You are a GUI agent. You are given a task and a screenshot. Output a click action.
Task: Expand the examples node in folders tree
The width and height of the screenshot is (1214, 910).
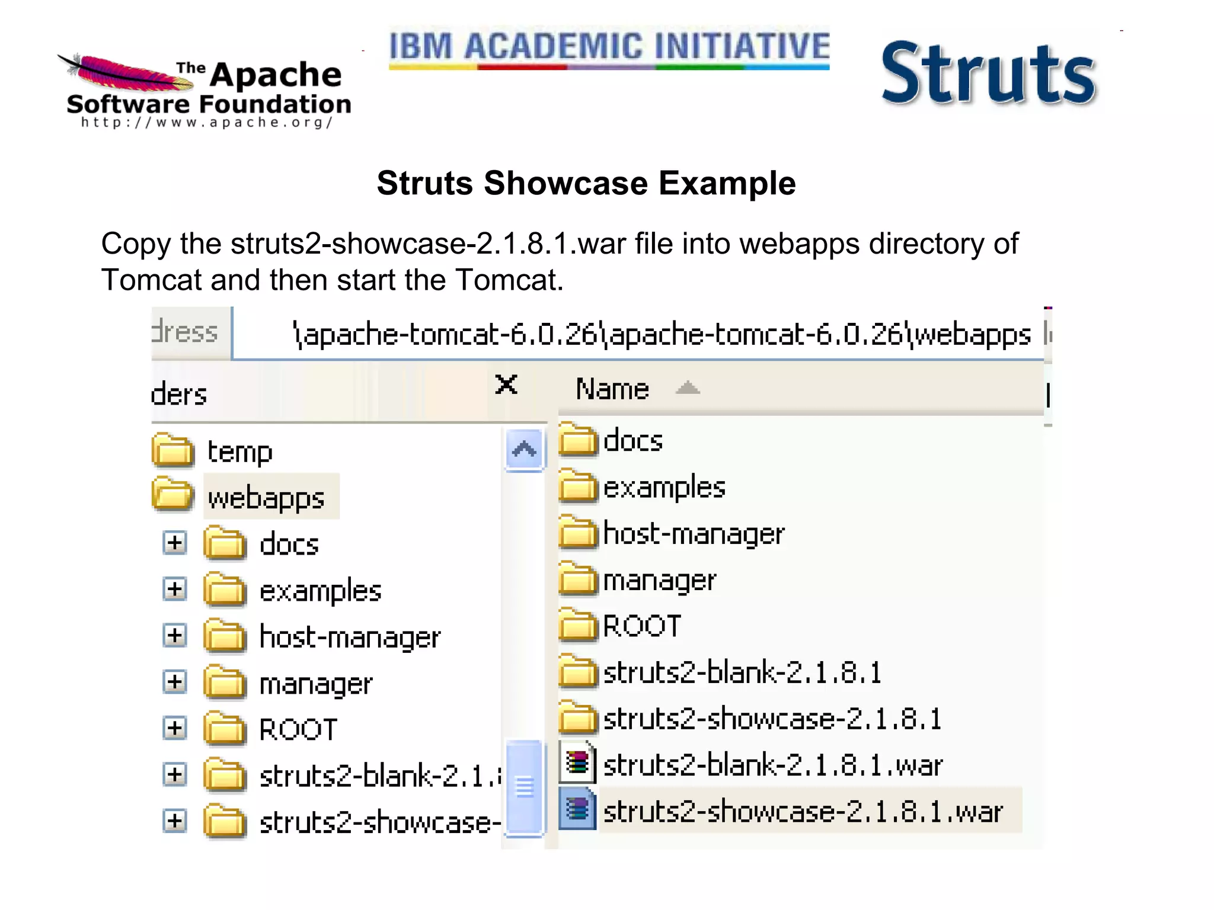[x=174, y=589]
